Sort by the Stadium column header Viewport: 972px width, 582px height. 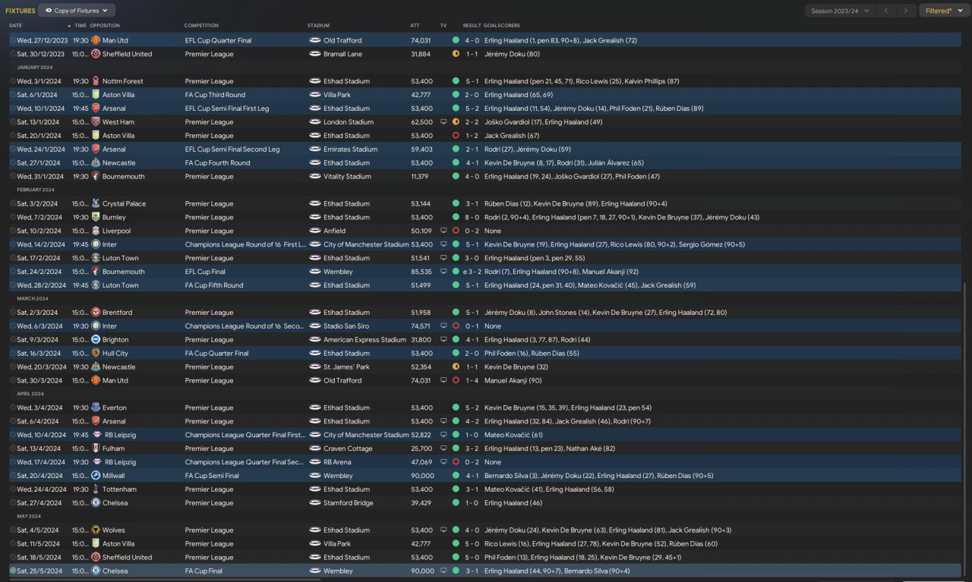click(x=319, y=26)
